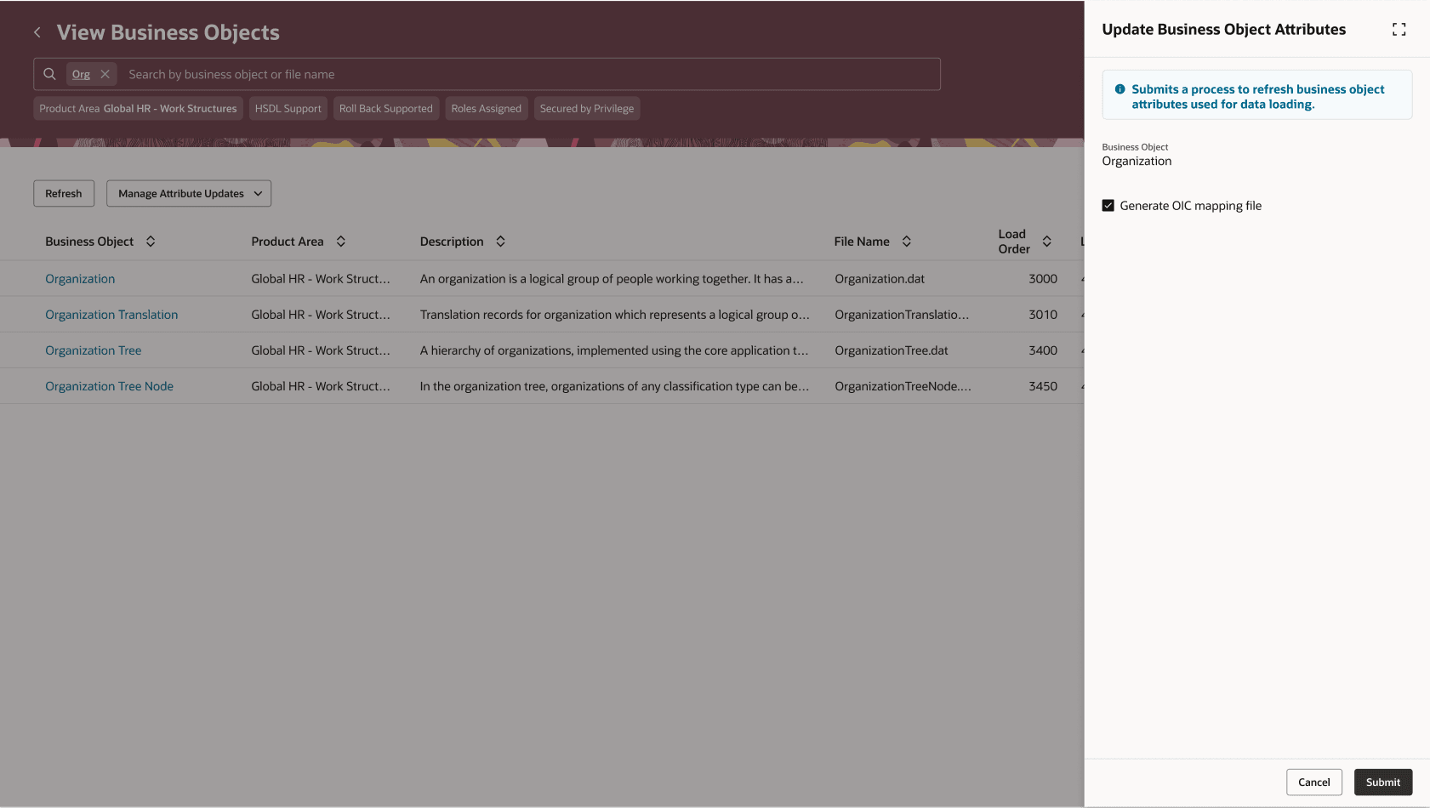Click the OrganizationTreeNode file name cell
The width and height of the screenshot is (1430, 808).
903,386
